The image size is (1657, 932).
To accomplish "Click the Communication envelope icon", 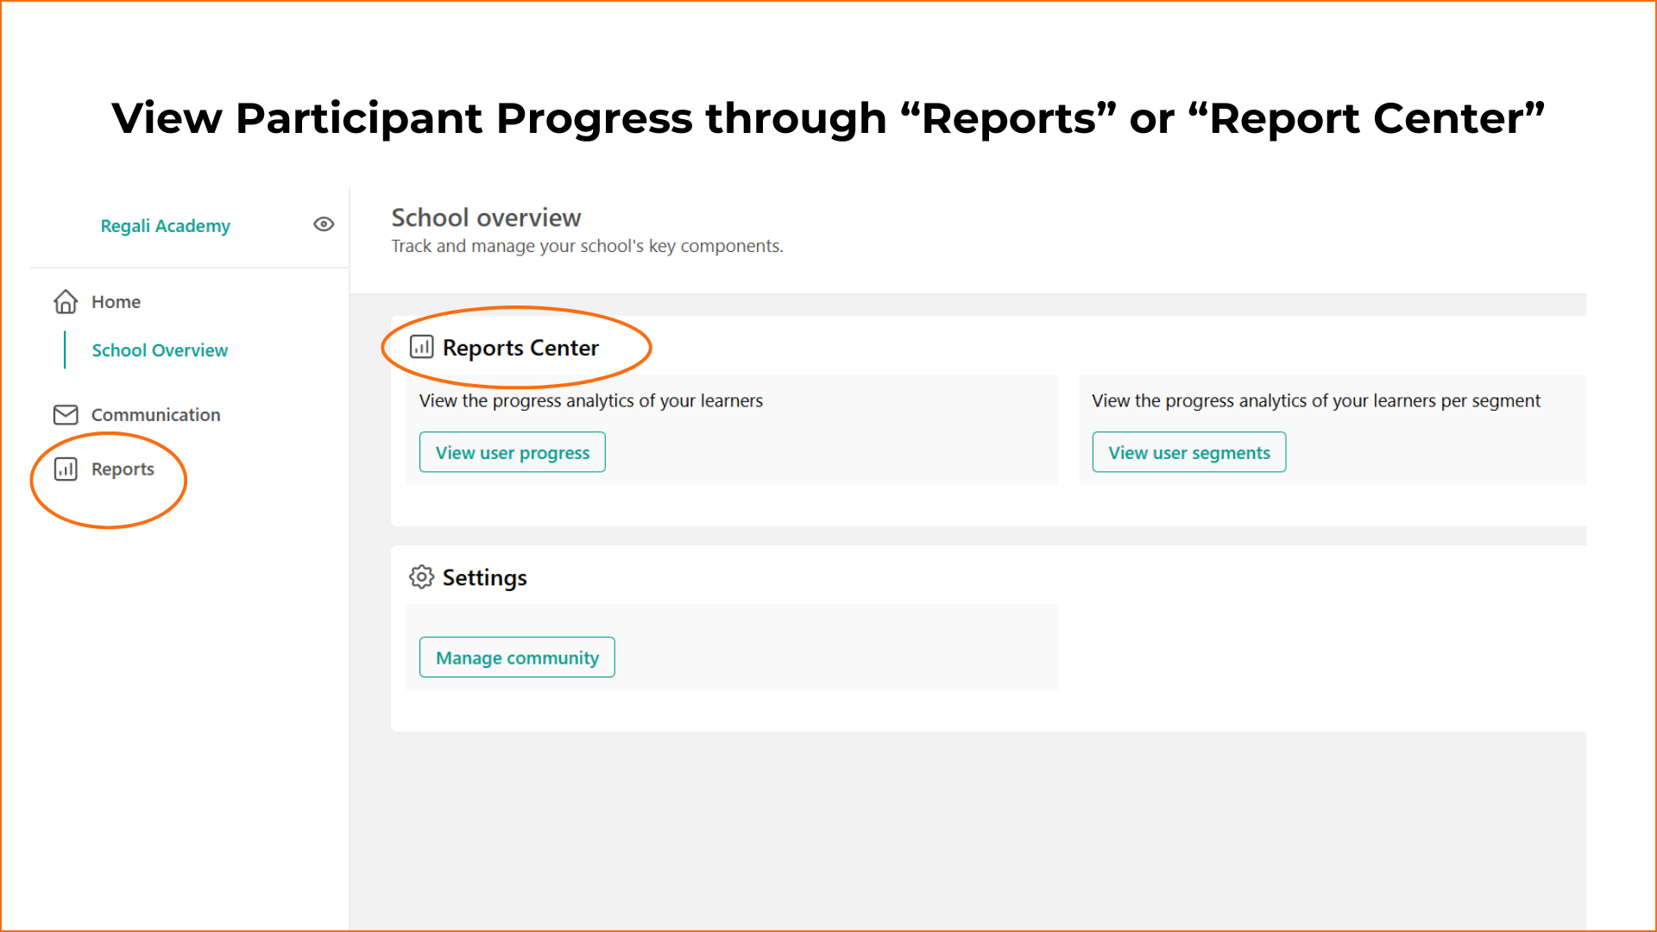I will (66, 415).
